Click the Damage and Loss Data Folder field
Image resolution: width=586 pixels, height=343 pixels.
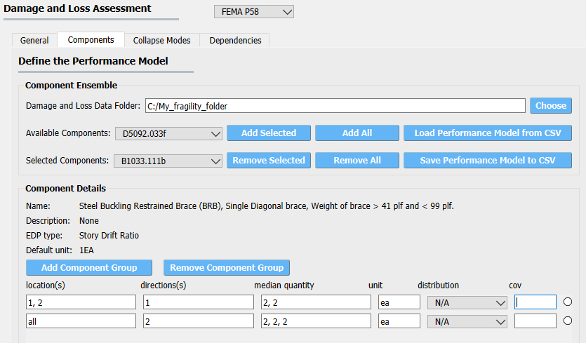point(335,106)
